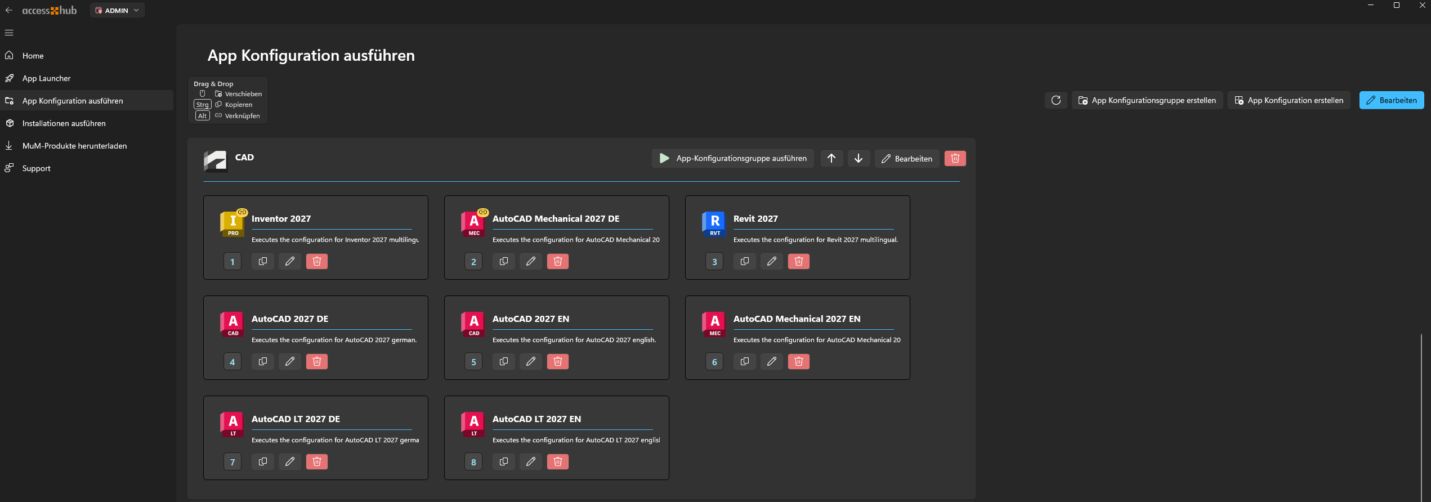Edit the Inventor 2027 configuration
1431x502 pixels.
(290, 261)
